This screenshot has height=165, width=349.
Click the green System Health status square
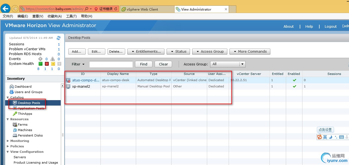tap(40, 64)
